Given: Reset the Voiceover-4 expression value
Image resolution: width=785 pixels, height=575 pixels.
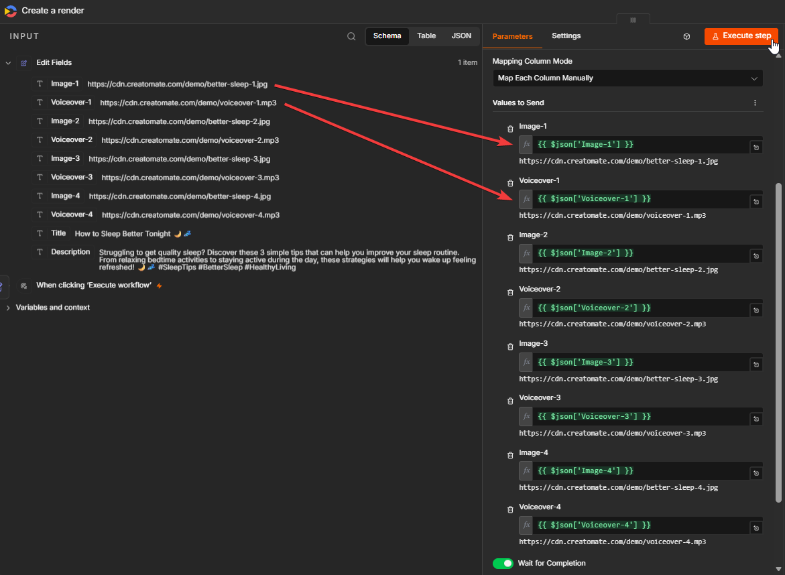Looking at the screenshot, I should (x=756, y=528).
